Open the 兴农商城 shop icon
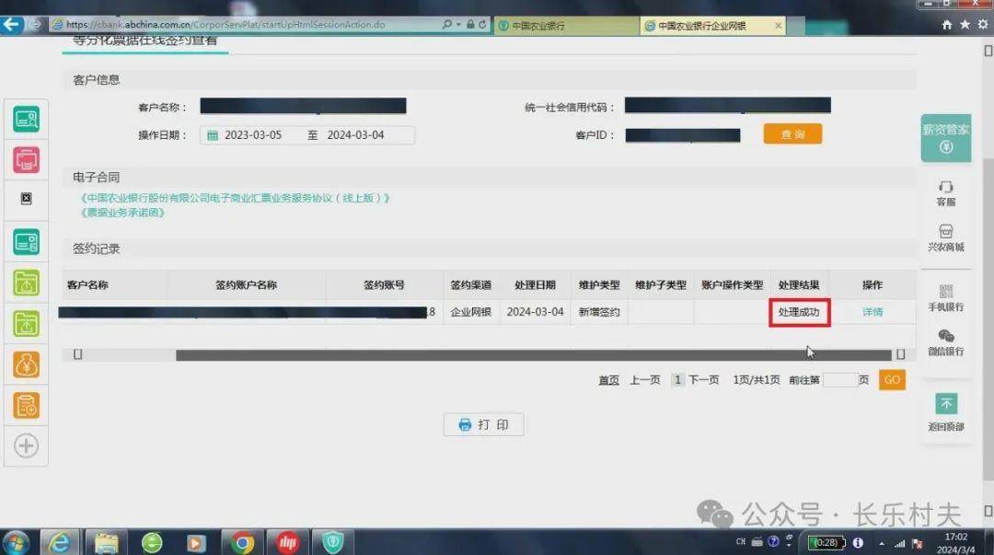This screenshot has height=555, width=994. 945,237
